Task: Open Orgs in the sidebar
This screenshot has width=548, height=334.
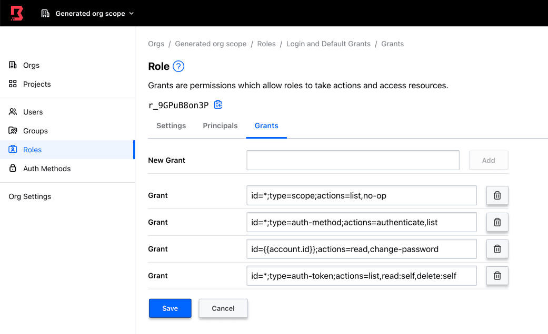Action: (x=31, y=65)
